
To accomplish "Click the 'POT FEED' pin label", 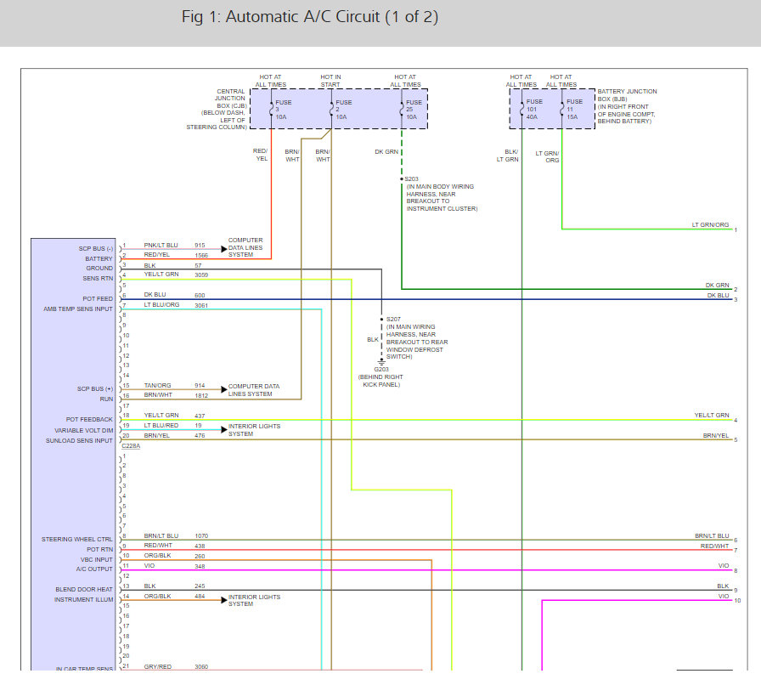I will [98, 299].
